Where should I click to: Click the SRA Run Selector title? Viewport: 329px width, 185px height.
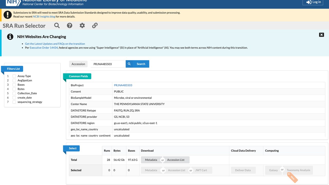(x=24, y=26)
